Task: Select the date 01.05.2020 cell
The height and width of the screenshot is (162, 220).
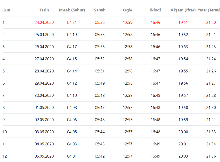Action: point(44,108)
